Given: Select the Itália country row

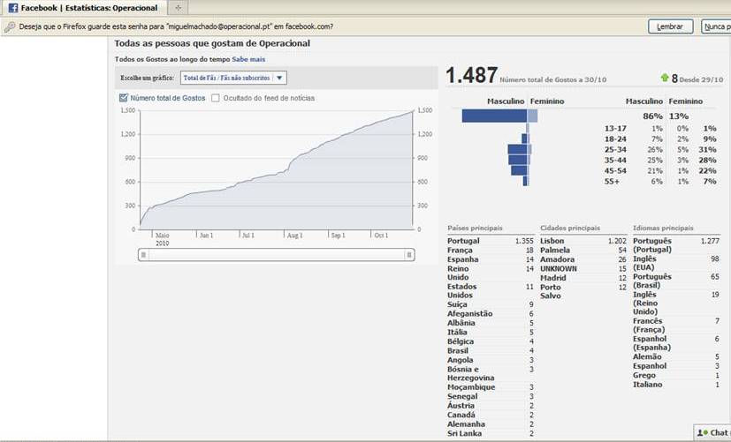Looking at the screenshot, I should point(490,333).
